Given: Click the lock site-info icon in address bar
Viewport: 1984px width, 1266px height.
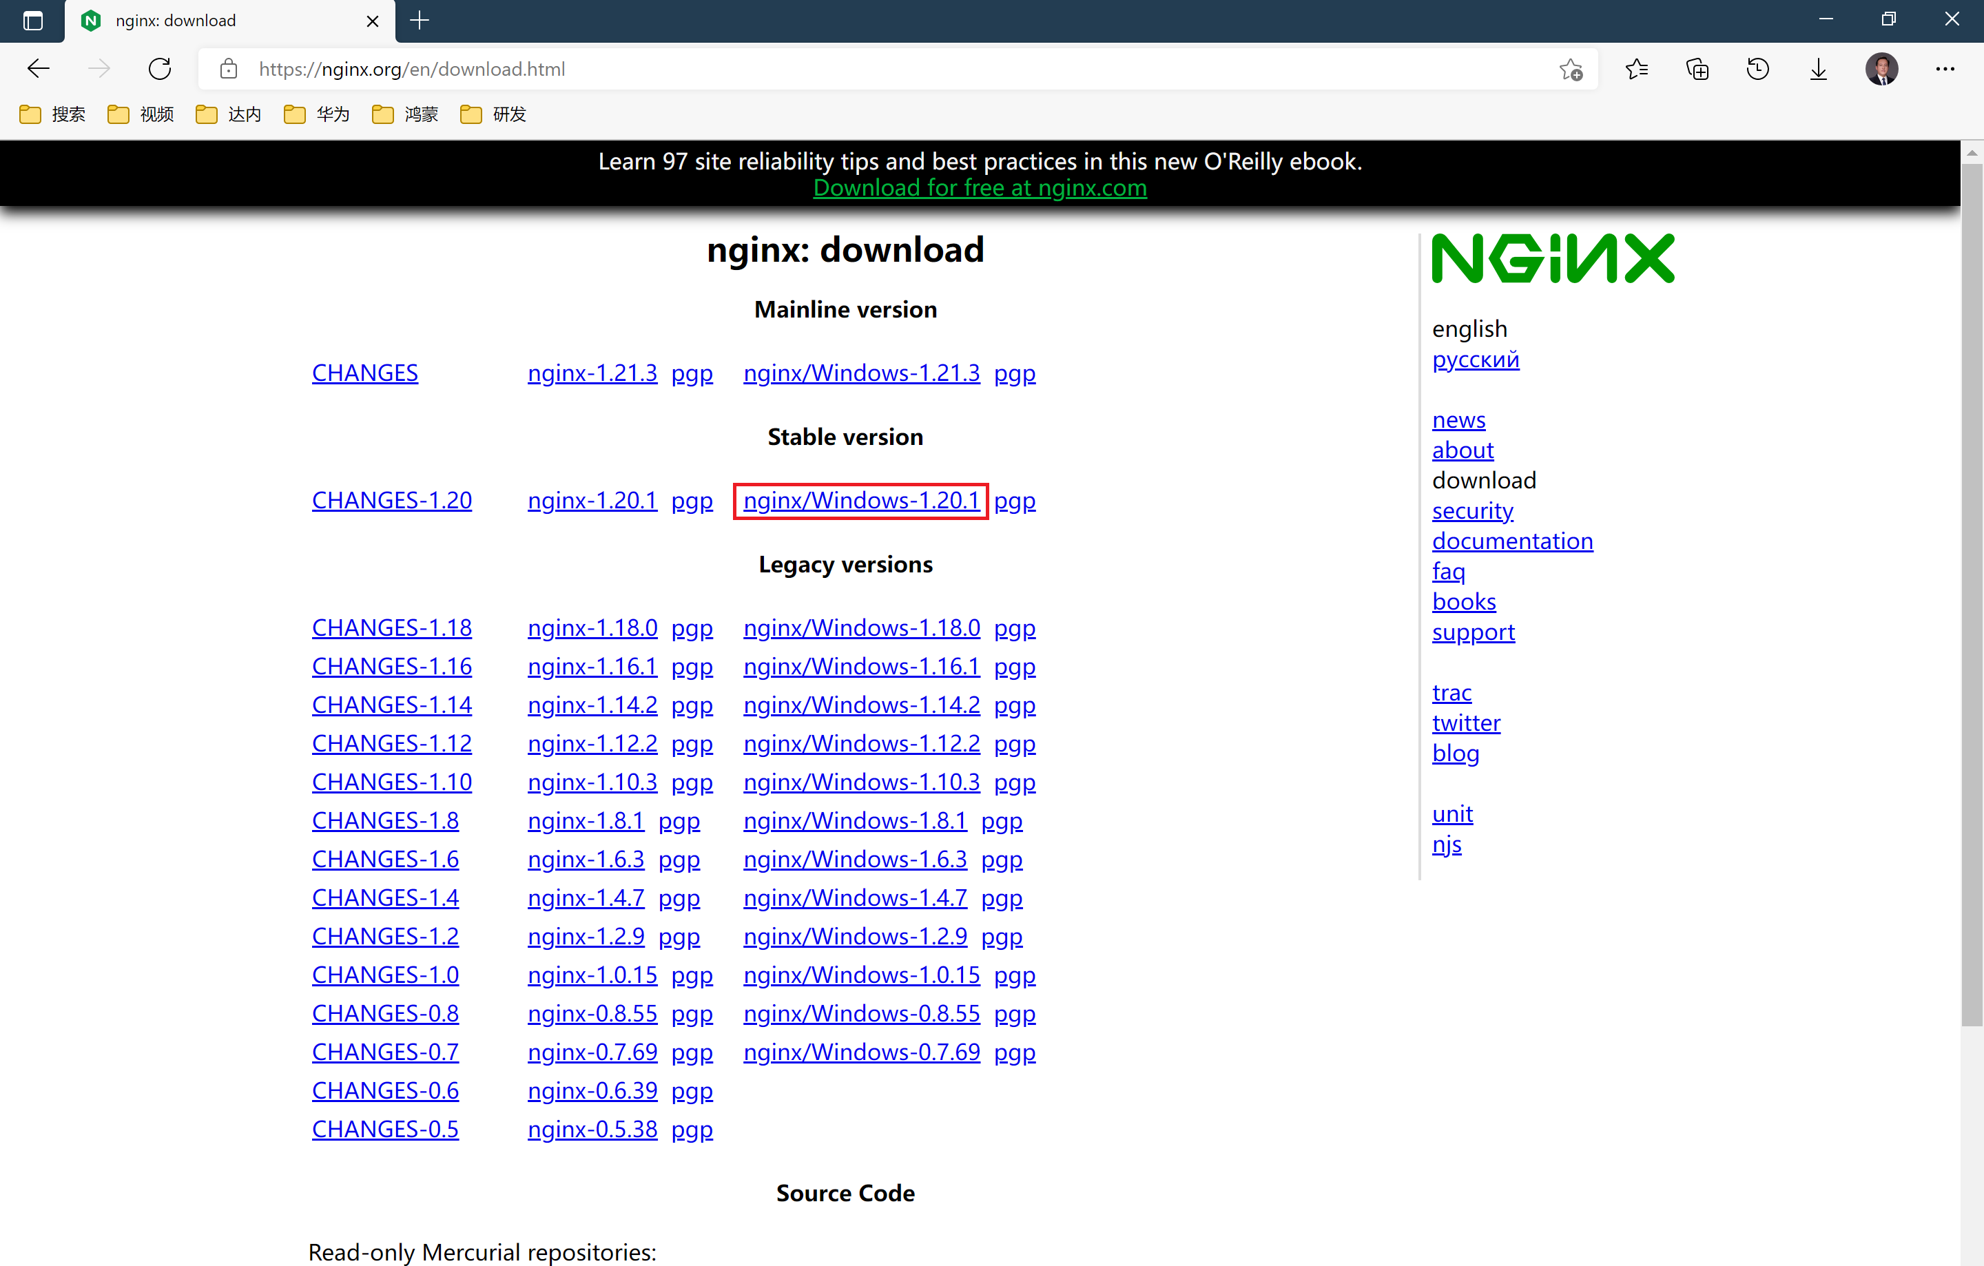Looking at the screenshot, I should [x=229, y=68].
